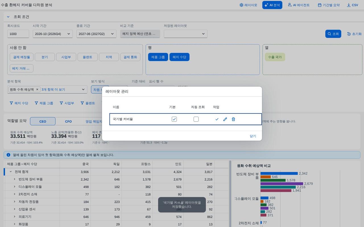Image resolution: width=364 pixels, height=227 pixels.
Task: Select the 제품 그룹 row chip
Action: tap(158, 57)
